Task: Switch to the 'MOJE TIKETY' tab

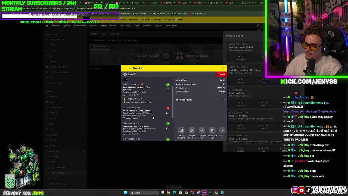Action: (x=116, y=34)
